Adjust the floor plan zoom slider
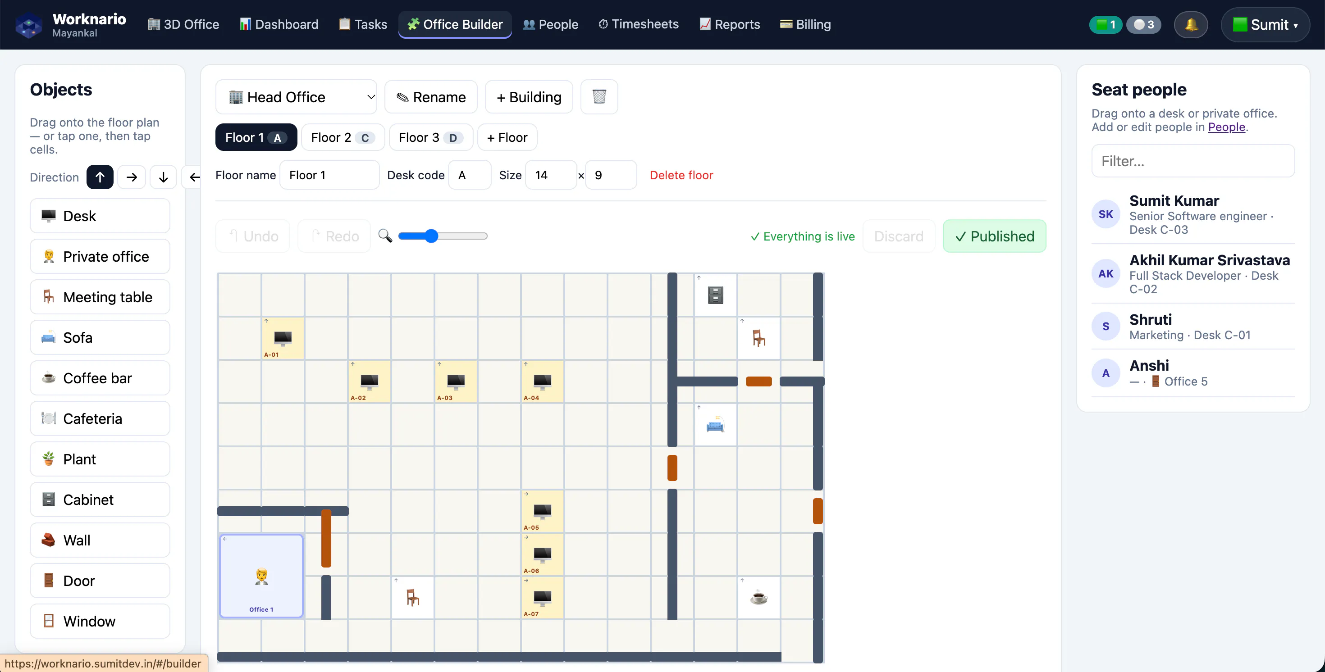 click(443, 236)
